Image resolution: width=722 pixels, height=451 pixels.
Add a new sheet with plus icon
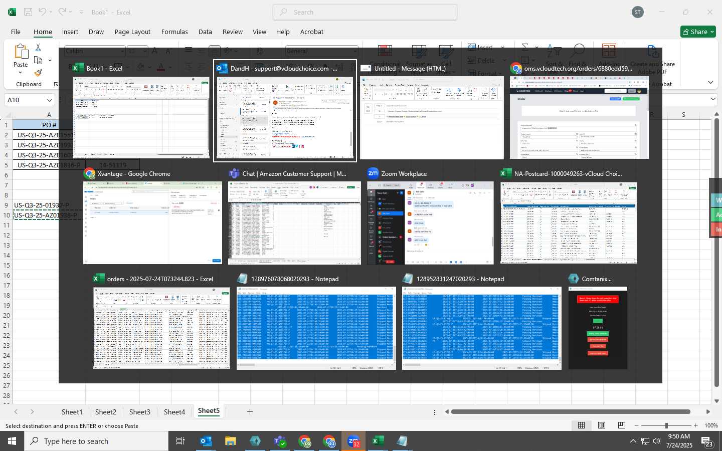click(250, 411)
